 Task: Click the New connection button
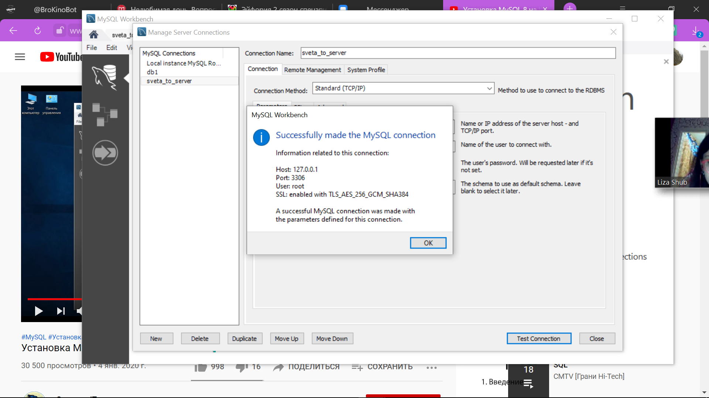point(156,339)
